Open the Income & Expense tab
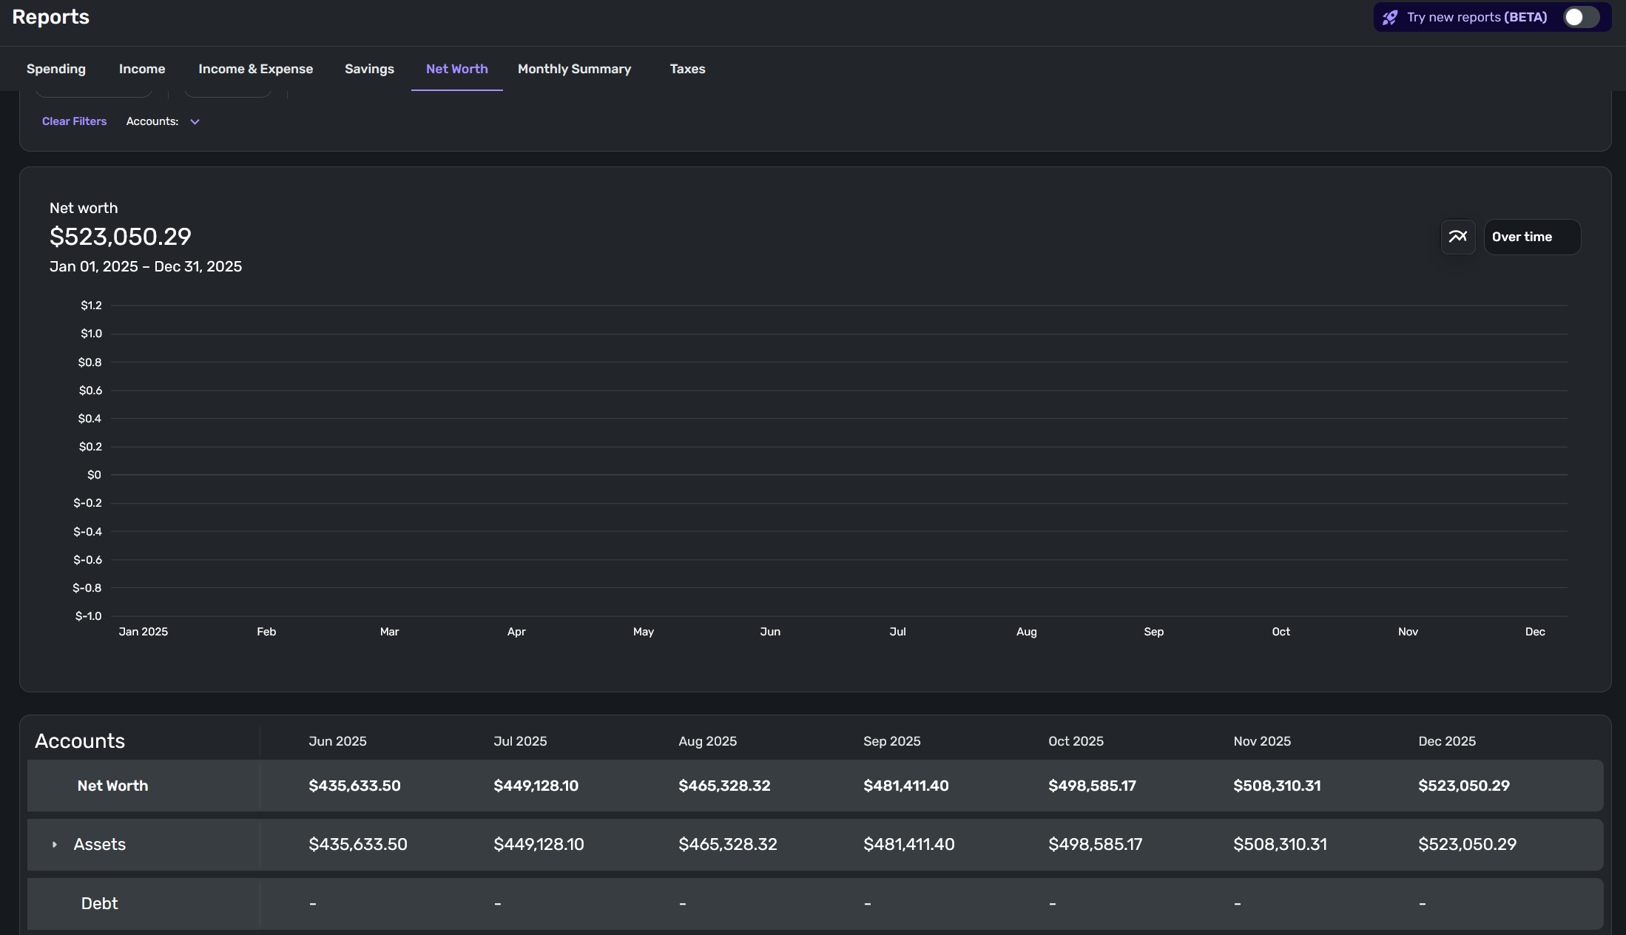Image resolution: width=1626 pixels, height=935 pixels. point(255,69)
